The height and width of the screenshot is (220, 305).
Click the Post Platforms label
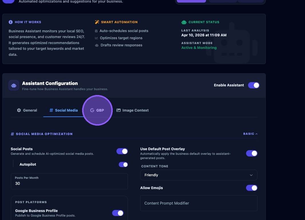coord(31,202)
